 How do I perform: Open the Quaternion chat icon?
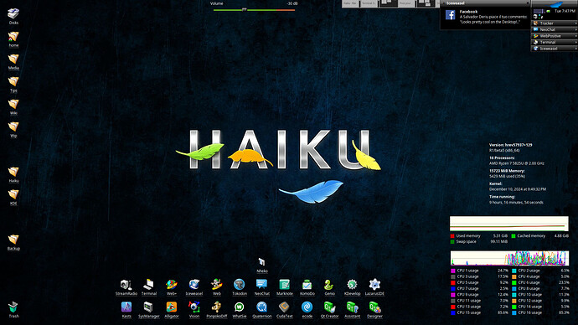pos(261,307)
